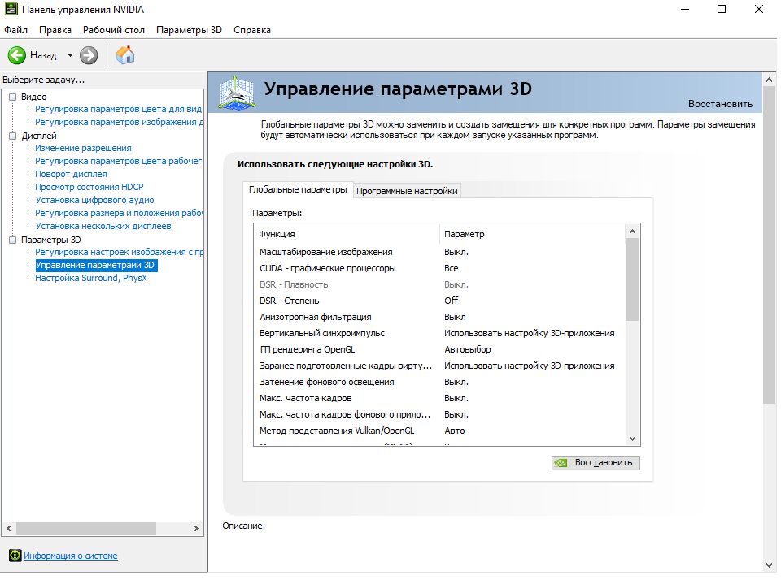The image size is (781, 580).
Task: Open Регулировка параметров изображения video task
Action: (119, 122)
